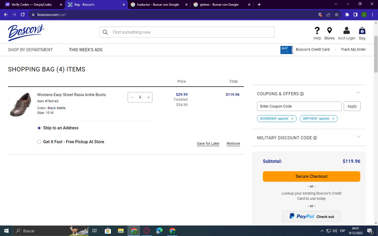Go forward in browser
This screenshot has width=378, height=236.
[14, 15]
